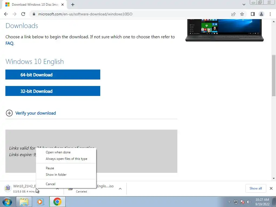Click the Chrome taskbar icon

click(57, 202)
